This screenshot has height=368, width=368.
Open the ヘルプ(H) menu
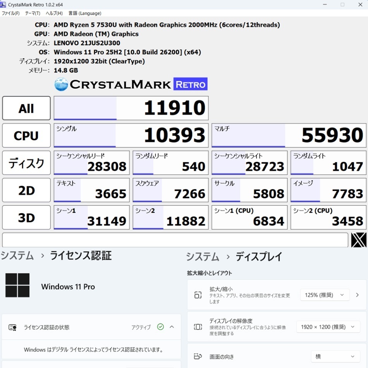54,13
